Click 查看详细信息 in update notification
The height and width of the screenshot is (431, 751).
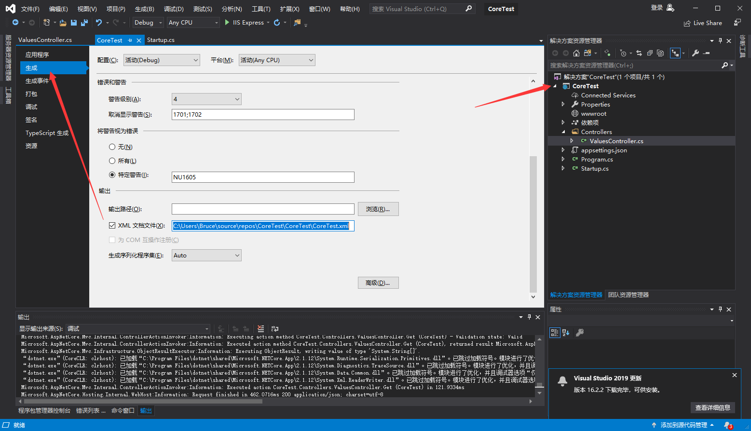click(x=712, y=407)
